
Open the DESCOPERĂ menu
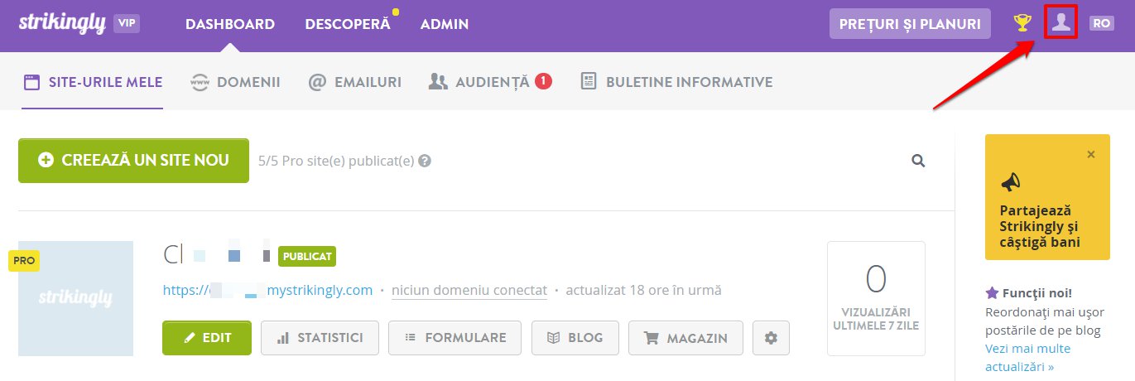pos(347,24)
